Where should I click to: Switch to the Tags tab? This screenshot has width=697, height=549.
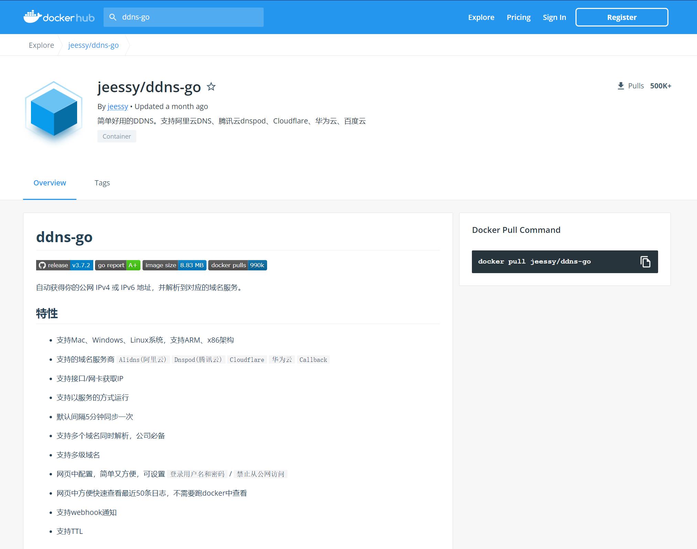point(102,183)
